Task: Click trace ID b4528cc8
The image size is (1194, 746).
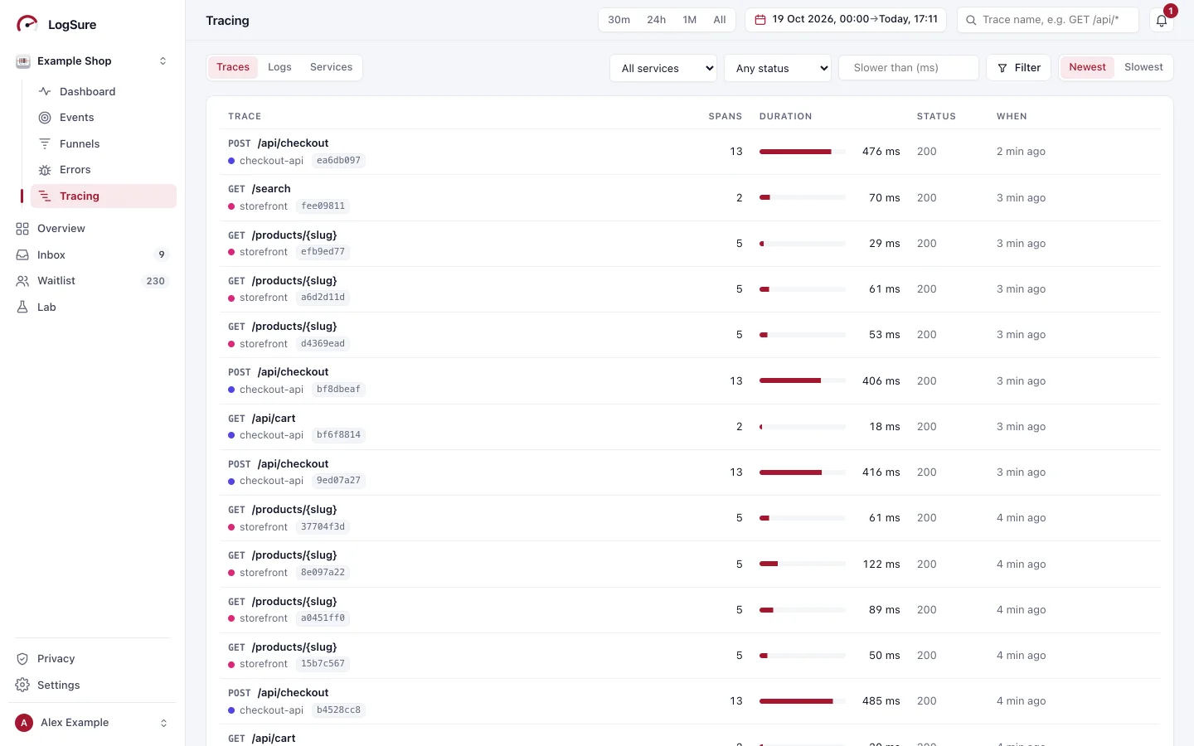Action: coord(338,710)
